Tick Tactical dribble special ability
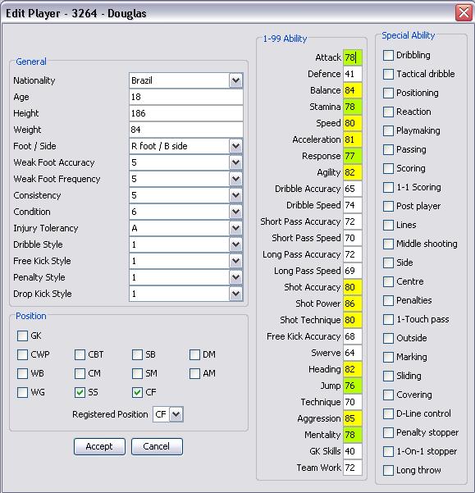475x493 pixels. pyautogui.click(x=388, y=74)
